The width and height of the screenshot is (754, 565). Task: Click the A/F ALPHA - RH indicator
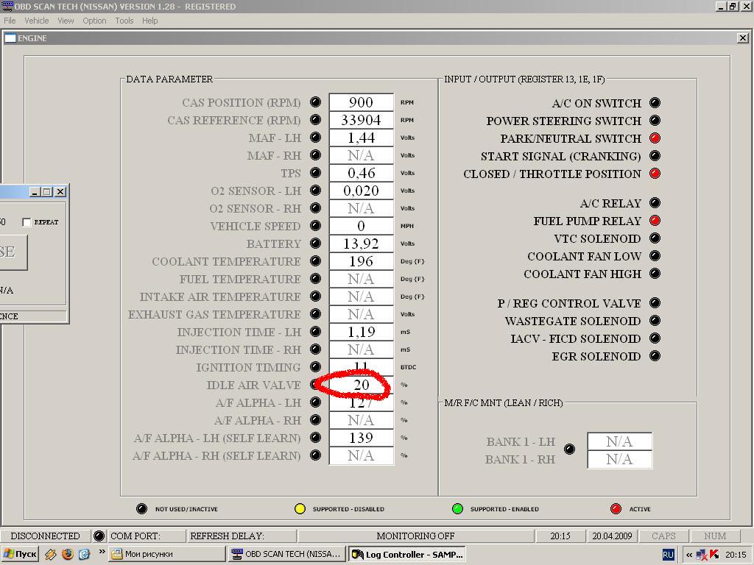pos(315,420)
